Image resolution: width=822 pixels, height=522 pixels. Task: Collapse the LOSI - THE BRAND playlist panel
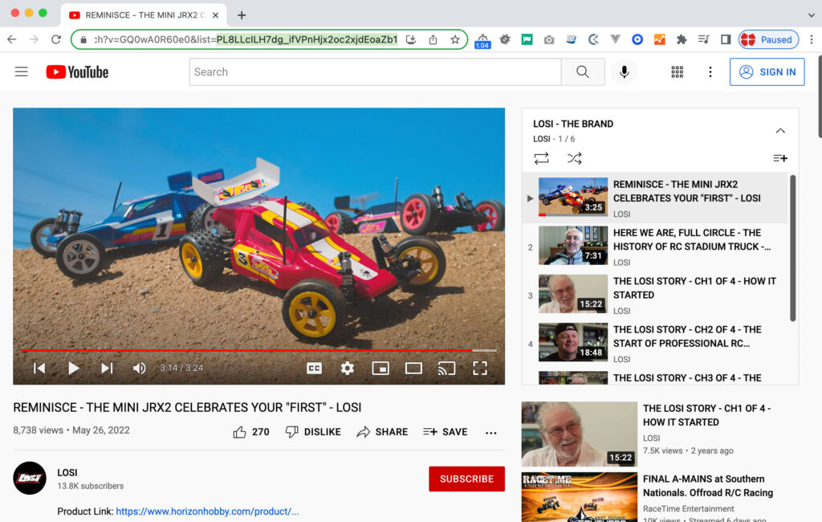click(780, 131)
